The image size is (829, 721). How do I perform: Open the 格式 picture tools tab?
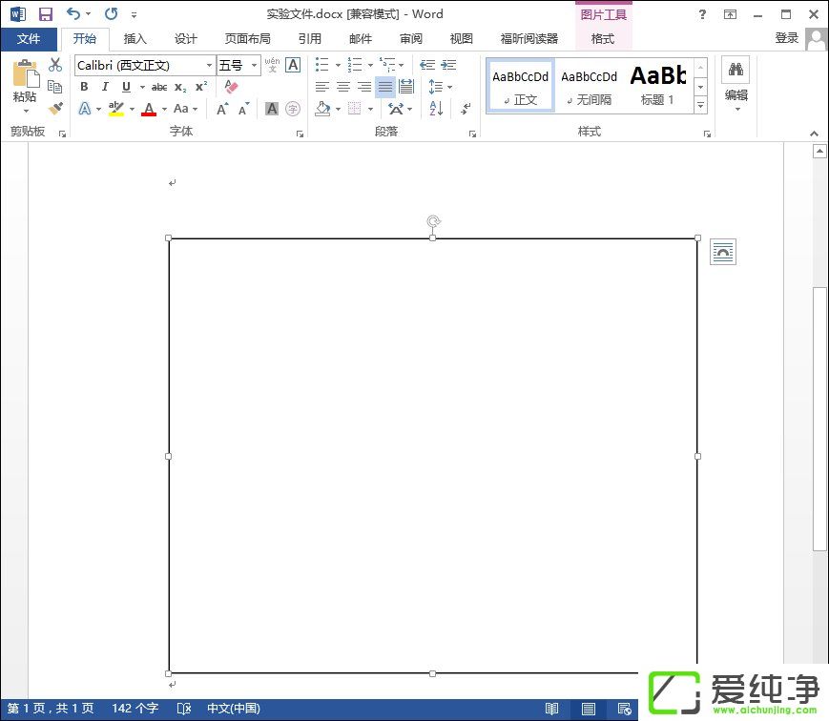tap(603, 39)
